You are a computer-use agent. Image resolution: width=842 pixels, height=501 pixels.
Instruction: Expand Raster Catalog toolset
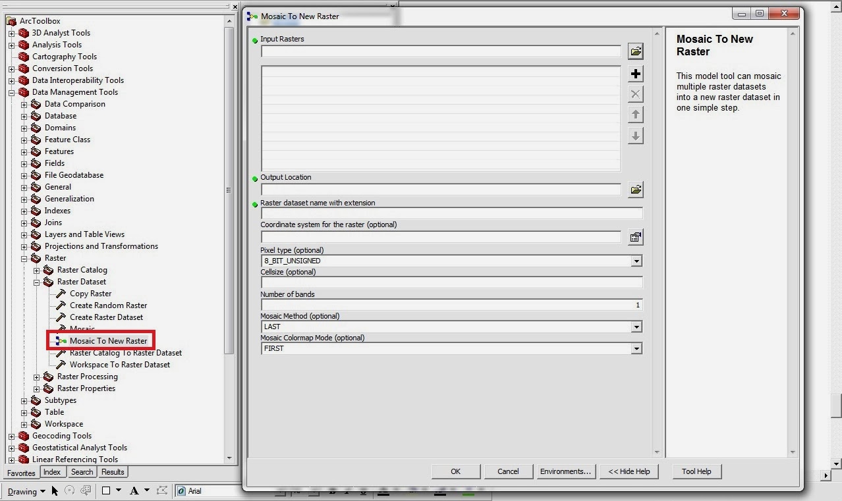[x=36, y=271]
